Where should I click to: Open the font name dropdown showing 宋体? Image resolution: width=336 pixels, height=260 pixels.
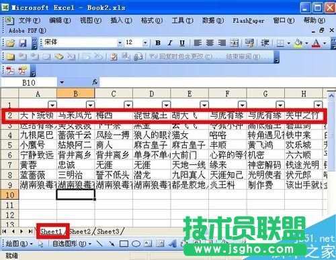[120, 43]
